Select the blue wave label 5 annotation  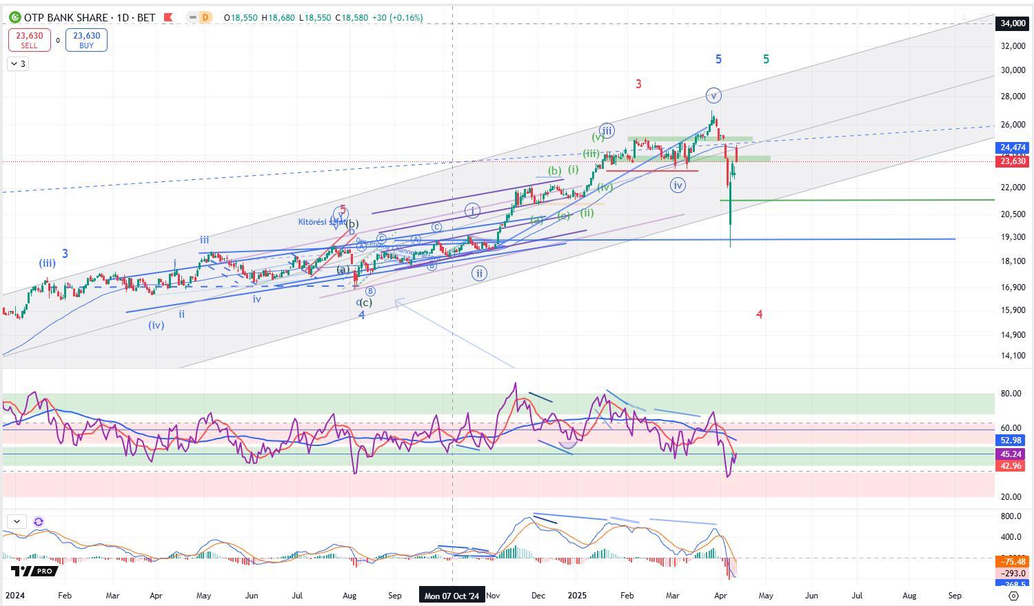718,59
